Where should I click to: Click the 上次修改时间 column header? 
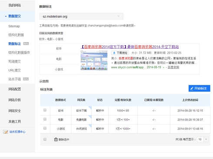(x=190, y=100)
